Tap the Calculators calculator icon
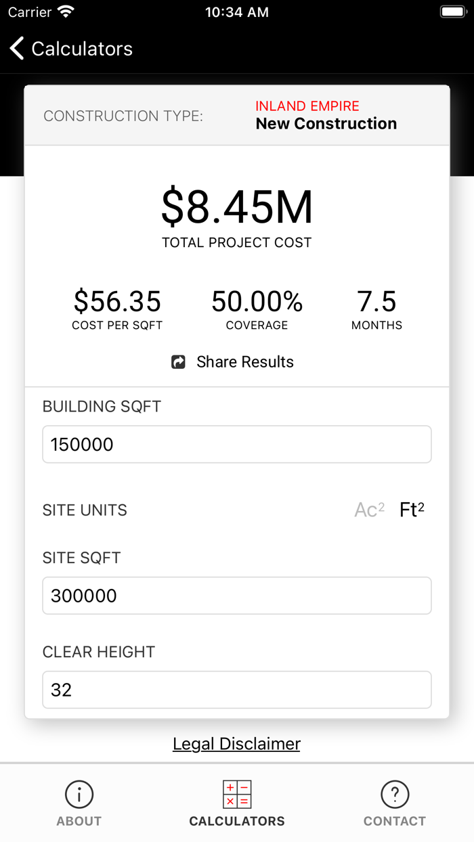The height and width of the screenshot is (842, 474). click(236, 795)
